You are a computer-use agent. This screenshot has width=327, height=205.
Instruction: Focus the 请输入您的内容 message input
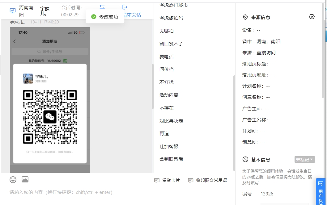[118, 192]
